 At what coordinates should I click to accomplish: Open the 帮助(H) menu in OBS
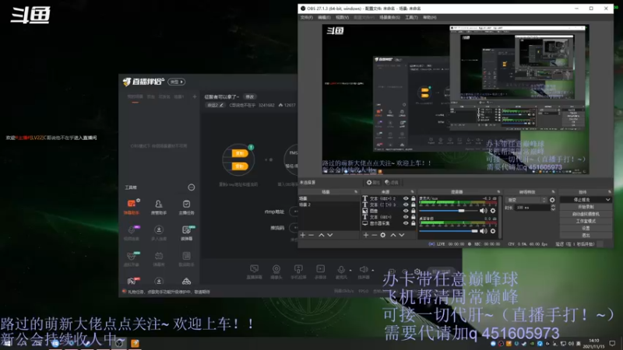430,17
